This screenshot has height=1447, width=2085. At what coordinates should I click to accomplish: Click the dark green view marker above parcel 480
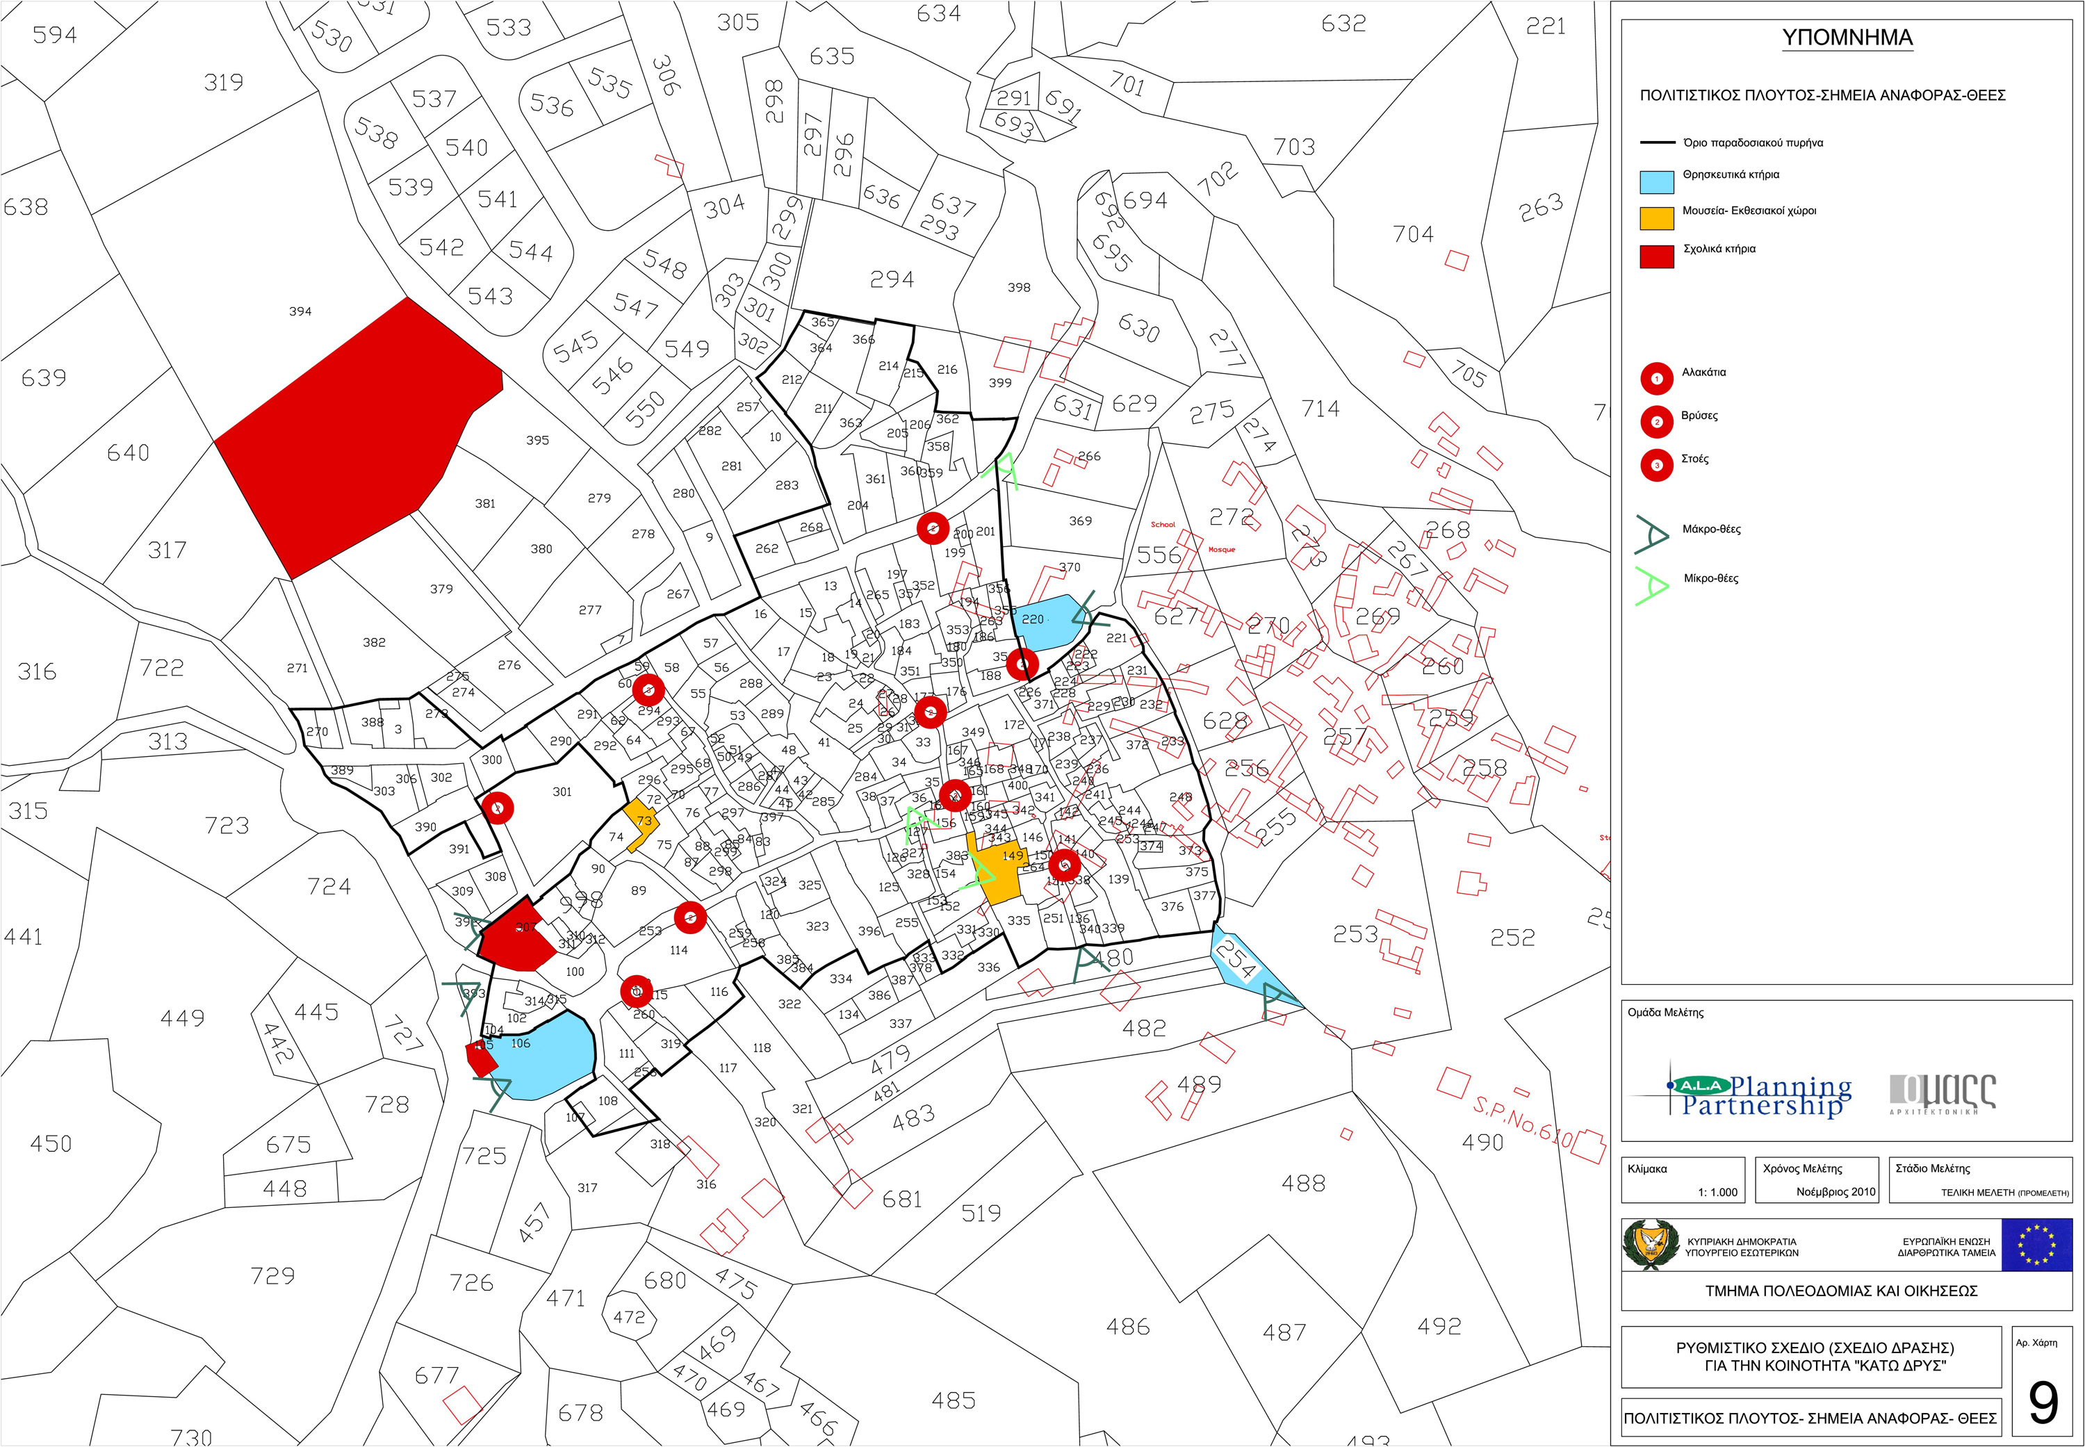click(1090, 965)
